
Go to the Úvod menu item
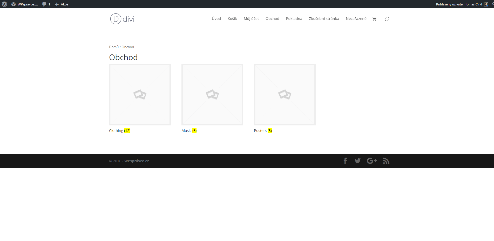click(216, 19)
